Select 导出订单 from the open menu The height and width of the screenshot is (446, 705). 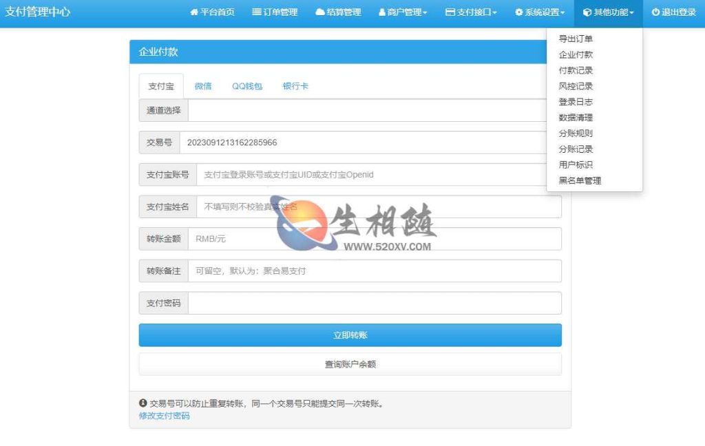point(576,39)
